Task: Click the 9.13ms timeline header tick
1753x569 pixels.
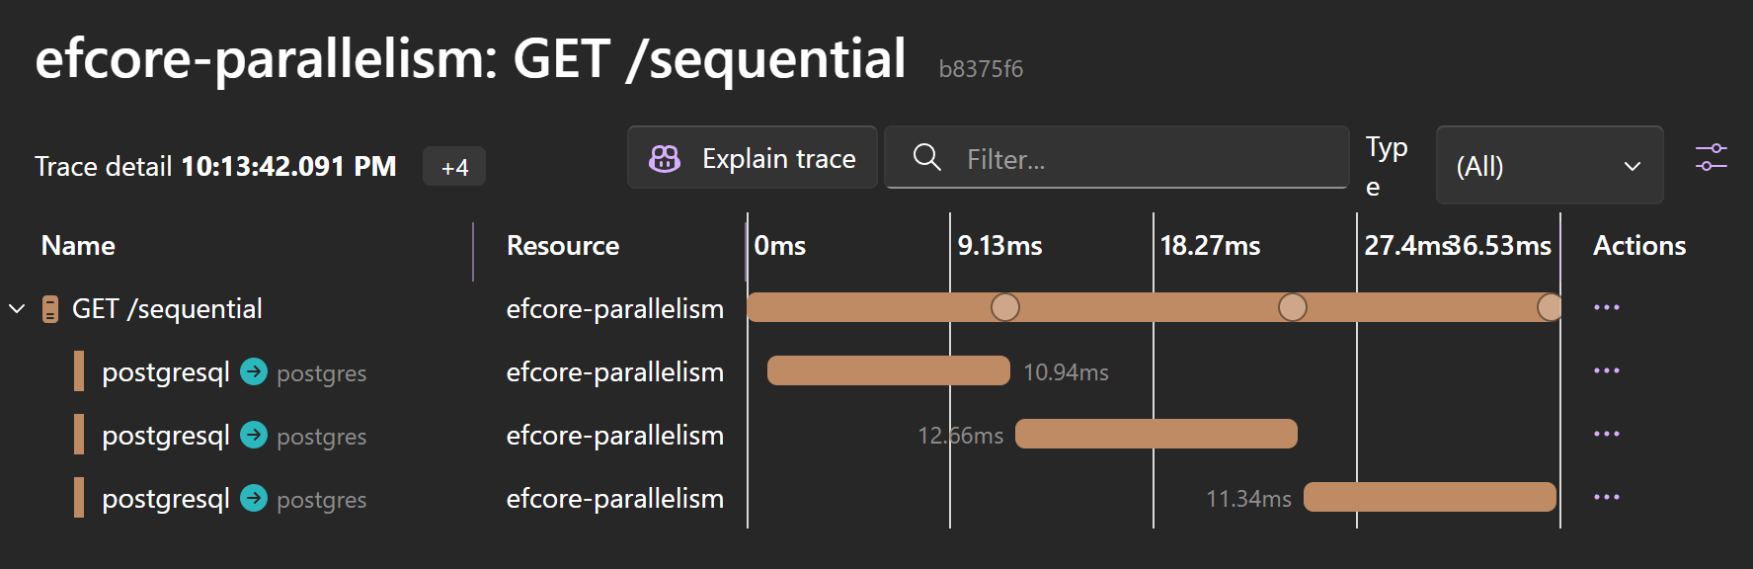Action: point(999,245)
